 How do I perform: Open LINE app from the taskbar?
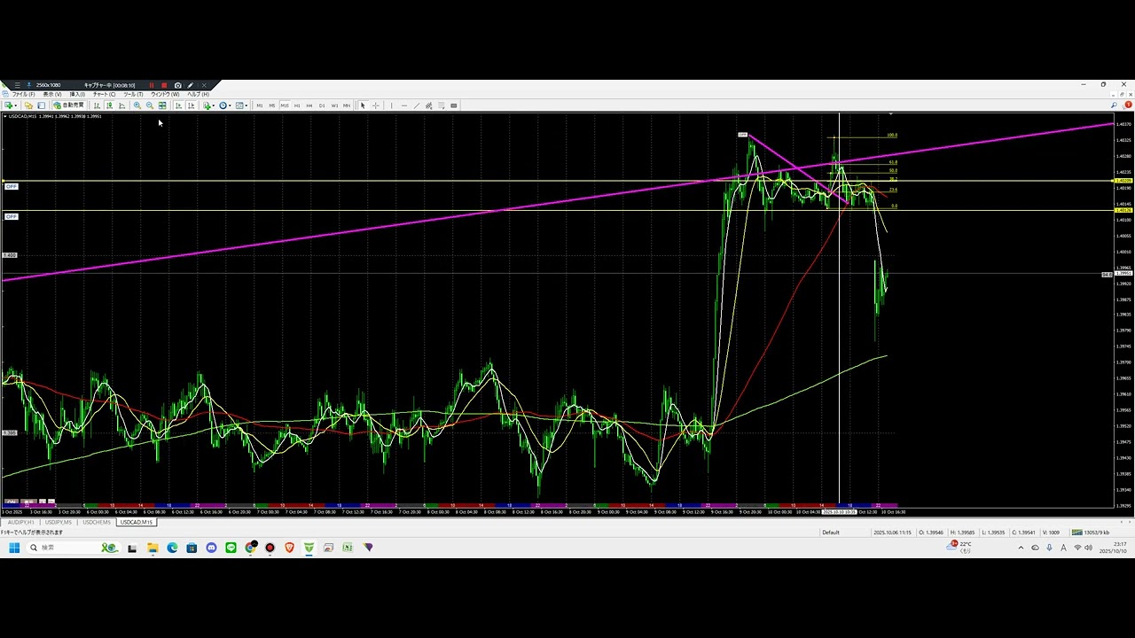coord(231,548)
